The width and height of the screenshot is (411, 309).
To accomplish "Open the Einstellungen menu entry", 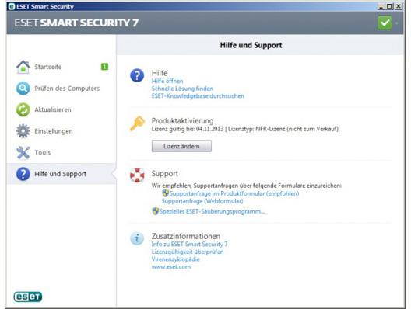I will 61,131.
